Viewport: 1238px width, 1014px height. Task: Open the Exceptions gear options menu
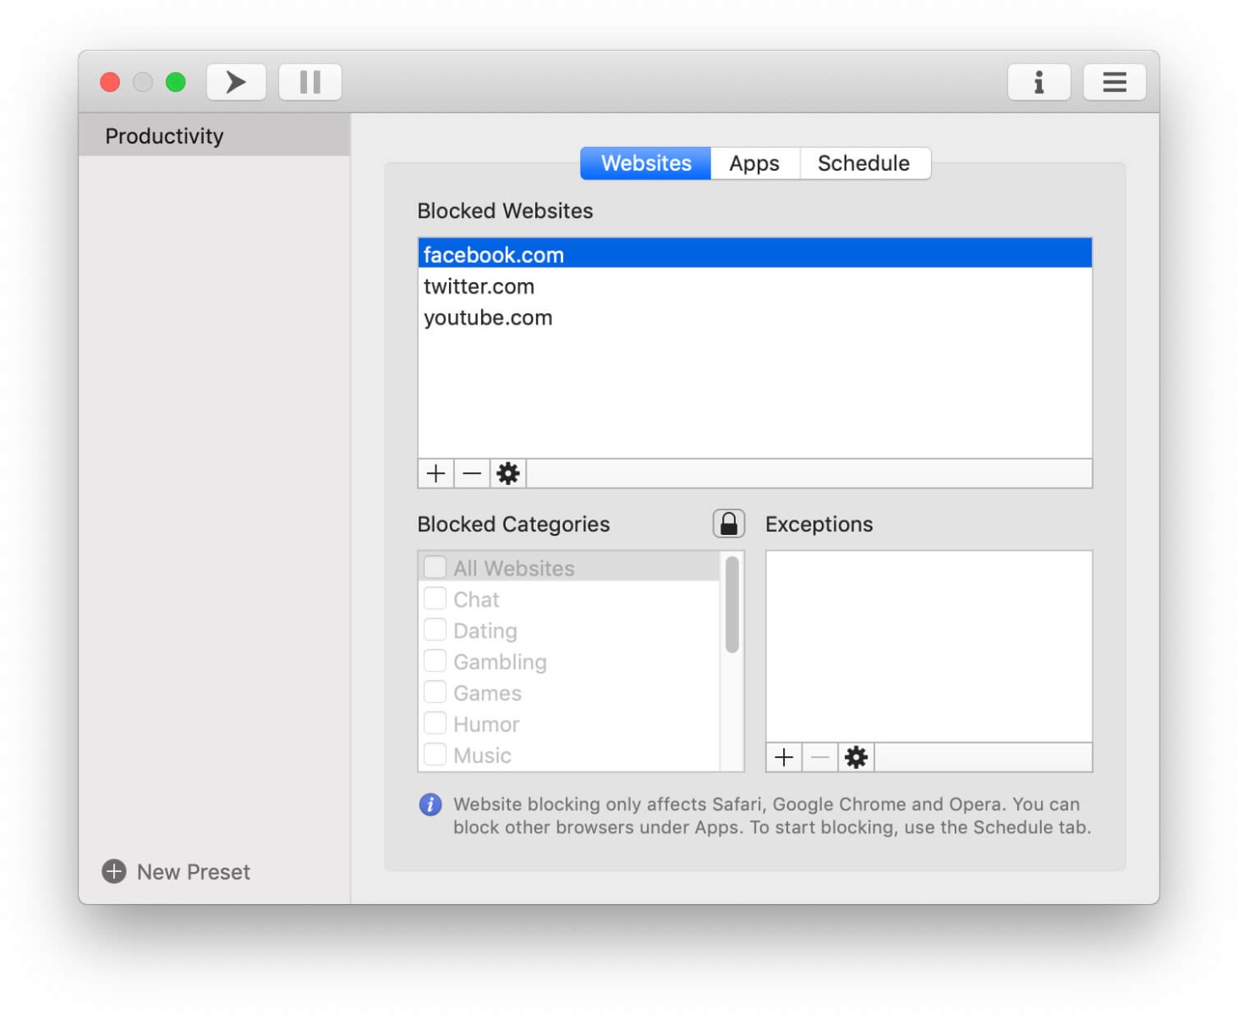coord(856,757)
